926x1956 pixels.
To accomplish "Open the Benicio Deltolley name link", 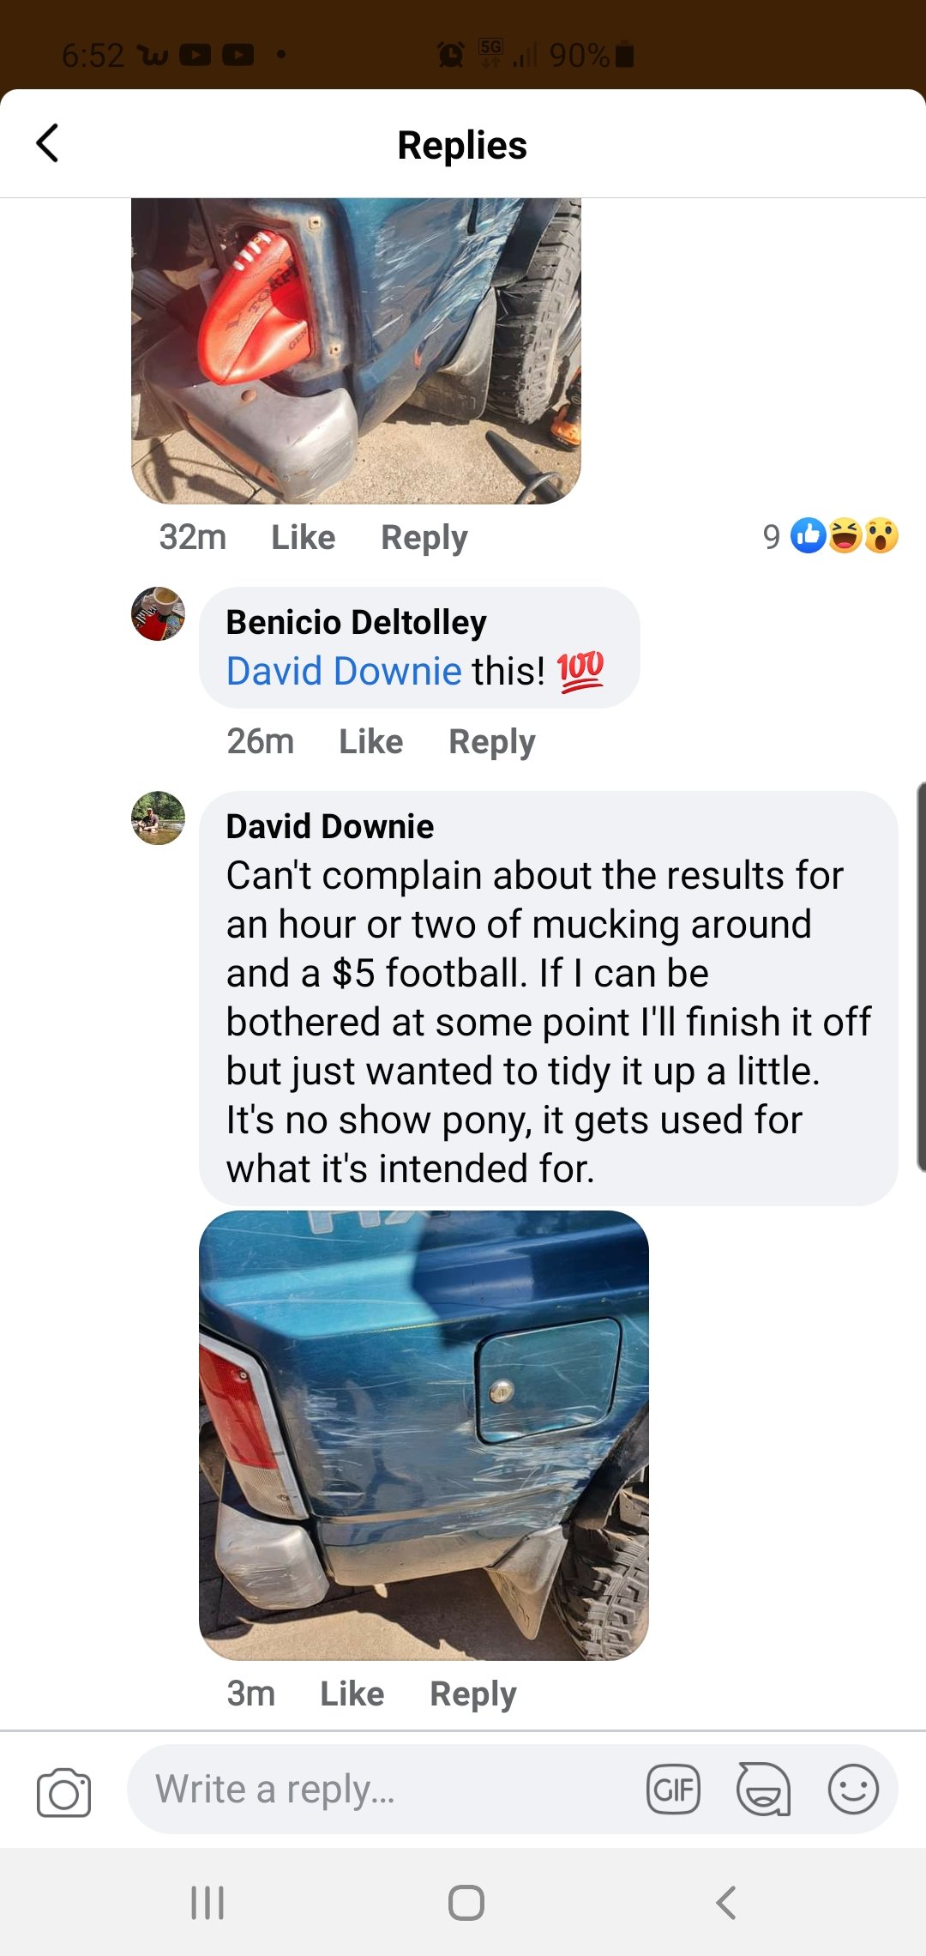I will [x=356, y=622].
